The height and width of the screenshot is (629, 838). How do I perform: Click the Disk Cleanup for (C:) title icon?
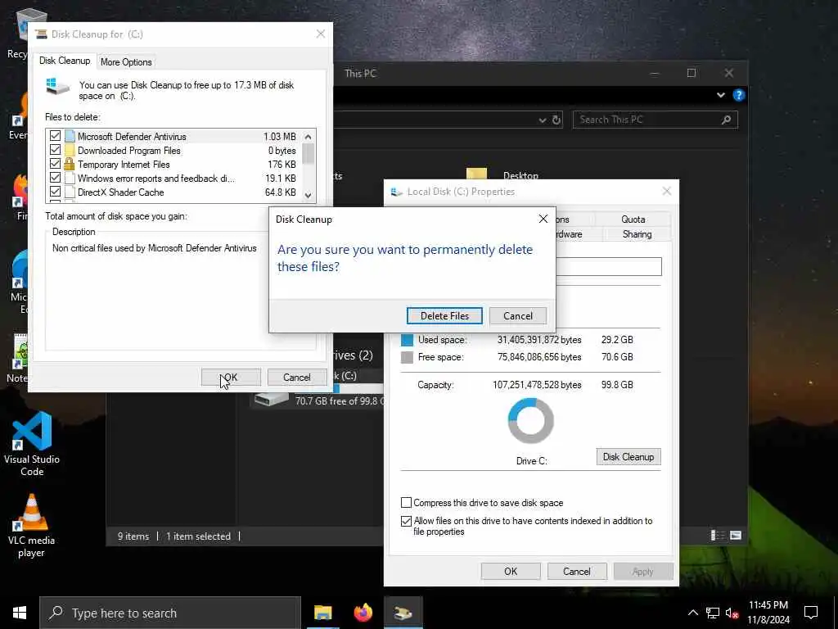coord(41,34)
